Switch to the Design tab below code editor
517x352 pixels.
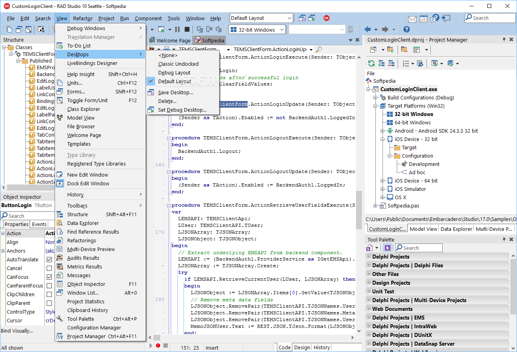pyautogui.click(x=302, y=347)
